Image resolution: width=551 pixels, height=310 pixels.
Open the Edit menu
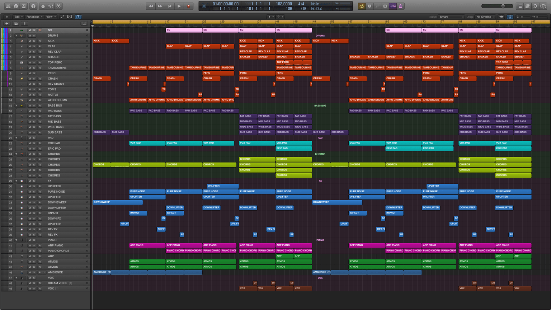coord(17,17)
